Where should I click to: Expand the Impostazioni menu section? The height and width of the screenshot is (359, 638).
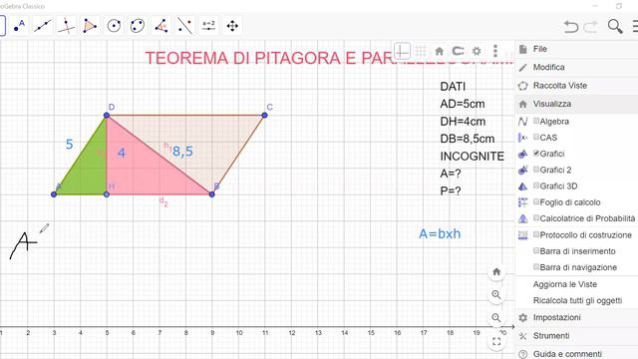pos(576,317)
